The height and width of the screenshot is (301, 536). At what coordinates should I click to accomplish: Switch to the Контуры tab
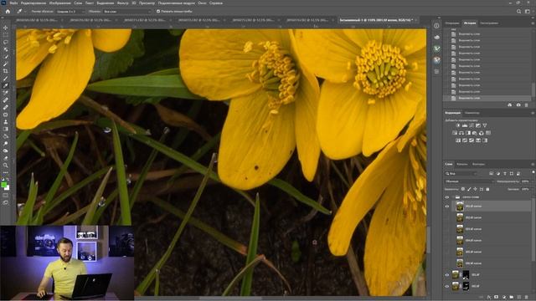[478, 164]
